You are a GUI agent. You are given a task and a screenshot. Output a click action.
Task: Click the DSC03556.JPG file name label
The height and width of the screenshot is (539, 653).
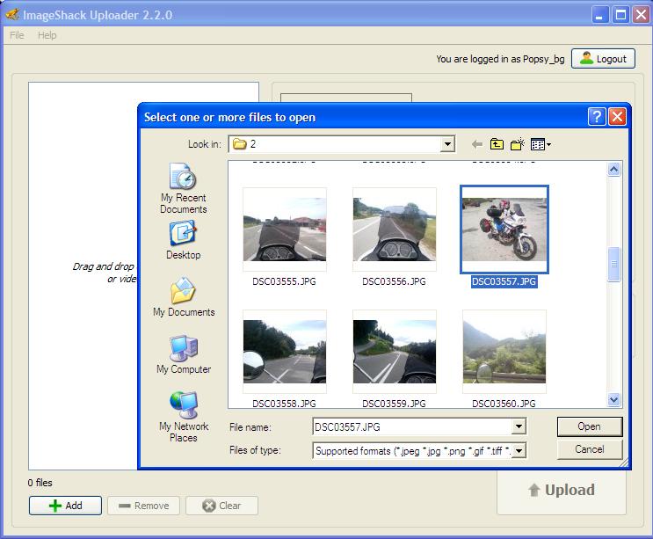(394, 281)
